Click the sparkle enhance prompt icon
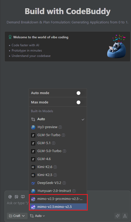 coord(117,216)
